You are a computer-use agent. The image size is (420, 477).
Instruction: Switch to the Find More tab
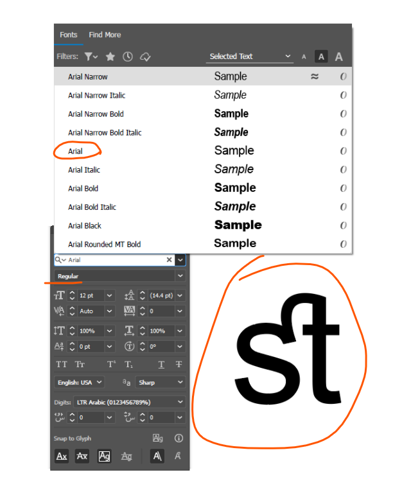[x=105, y=35]
